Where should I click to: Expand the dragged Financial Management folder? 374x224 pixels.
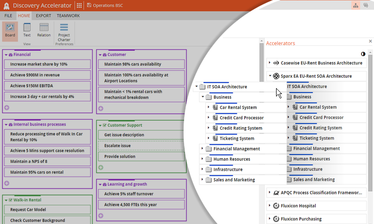[x=202, y=148]
